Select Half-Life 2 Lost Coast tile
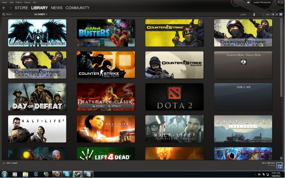 click(x=243, y=129)
